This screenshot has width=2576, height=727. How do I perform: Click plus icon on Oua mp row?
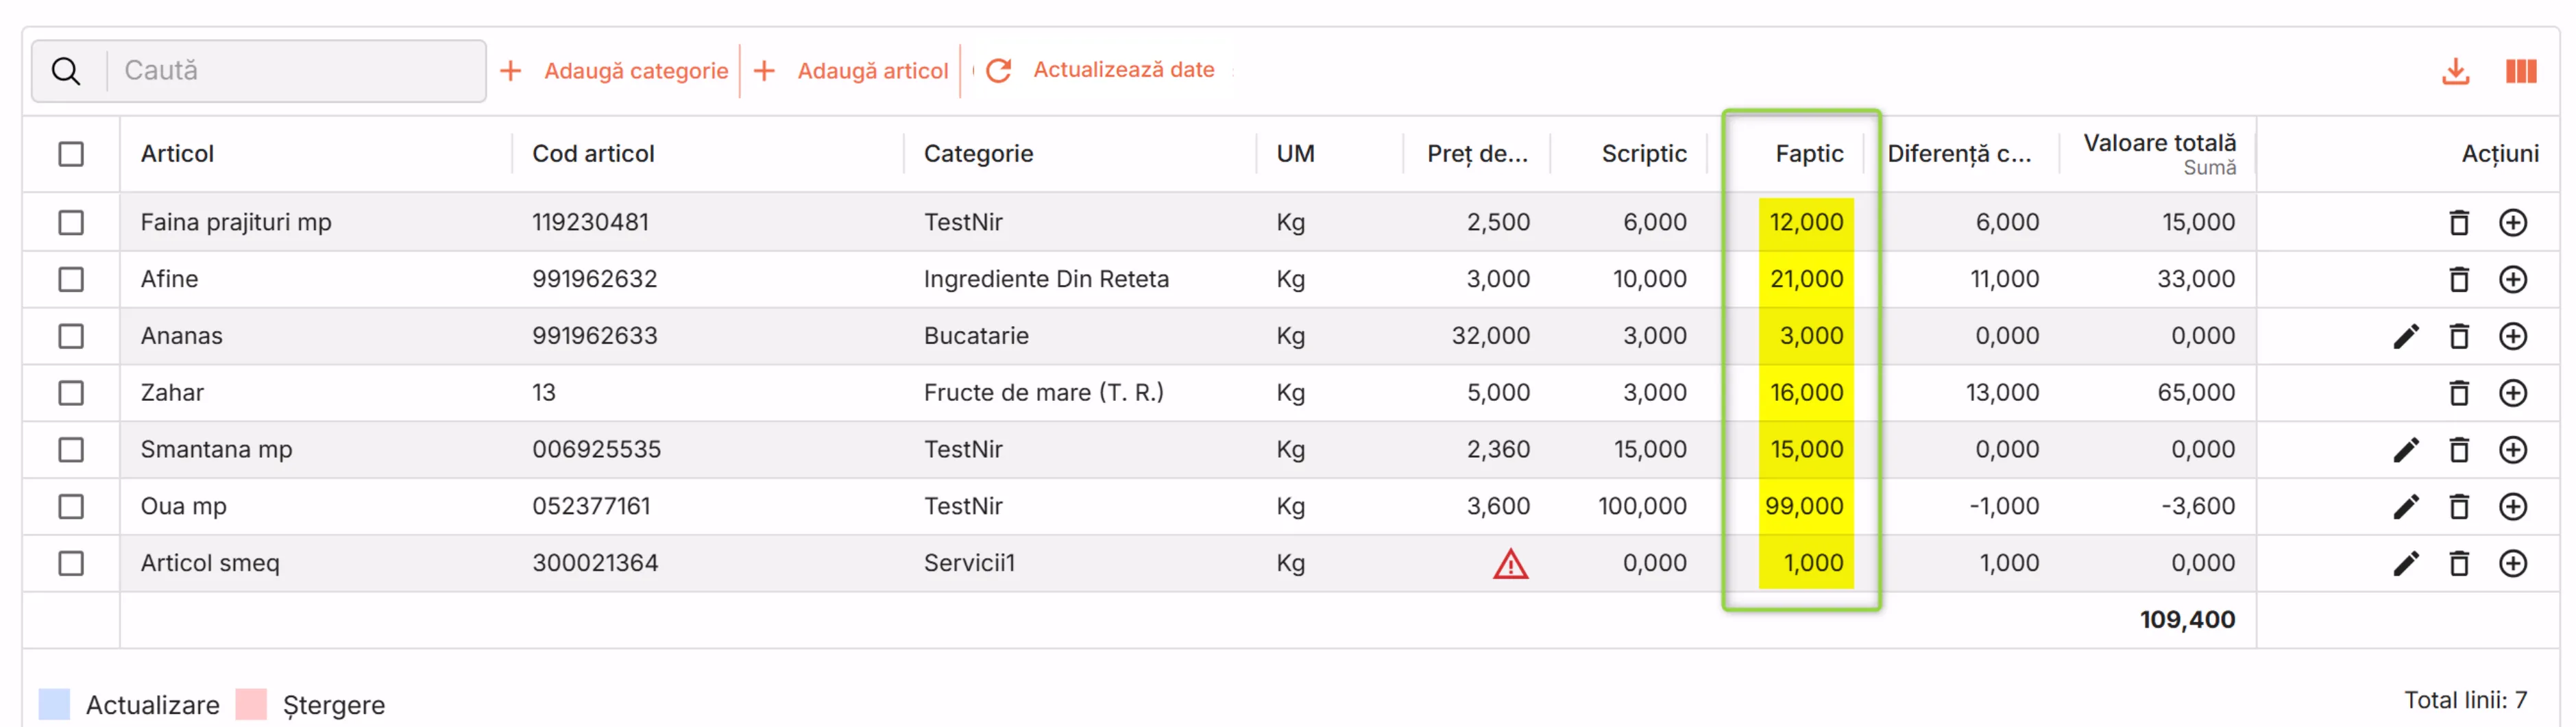[2512, 507]
